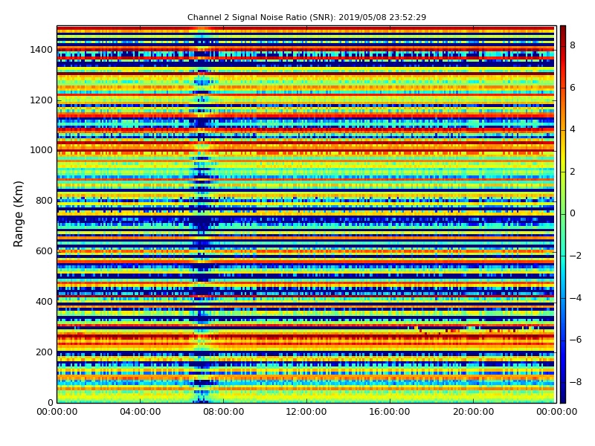Click the 600 range tick label
This screenshot has height=446, width=595.
(x=45, y=251)
